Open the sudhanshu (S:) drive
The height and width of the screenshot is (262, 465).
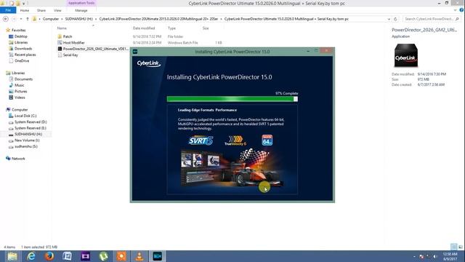point(26,146)
